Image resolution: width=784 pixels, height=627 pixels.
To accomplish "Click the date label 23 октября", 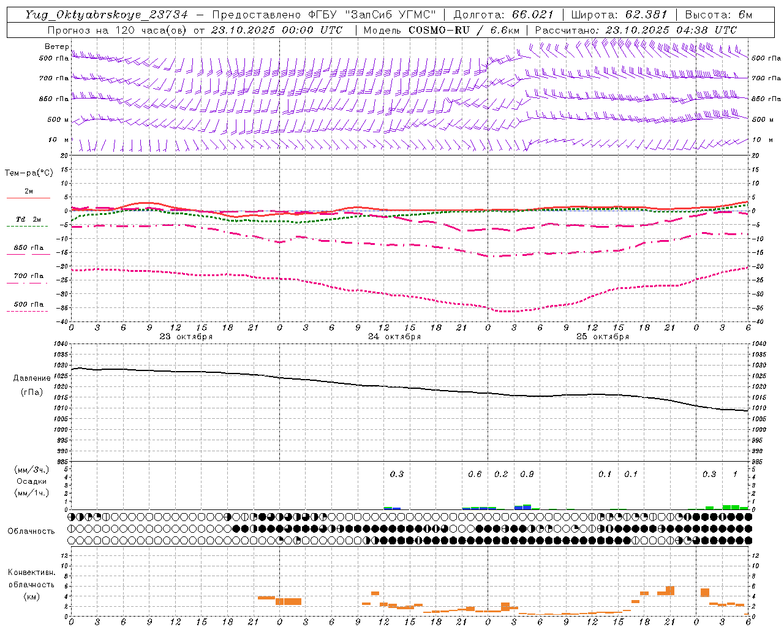I will tap(186, 337).
